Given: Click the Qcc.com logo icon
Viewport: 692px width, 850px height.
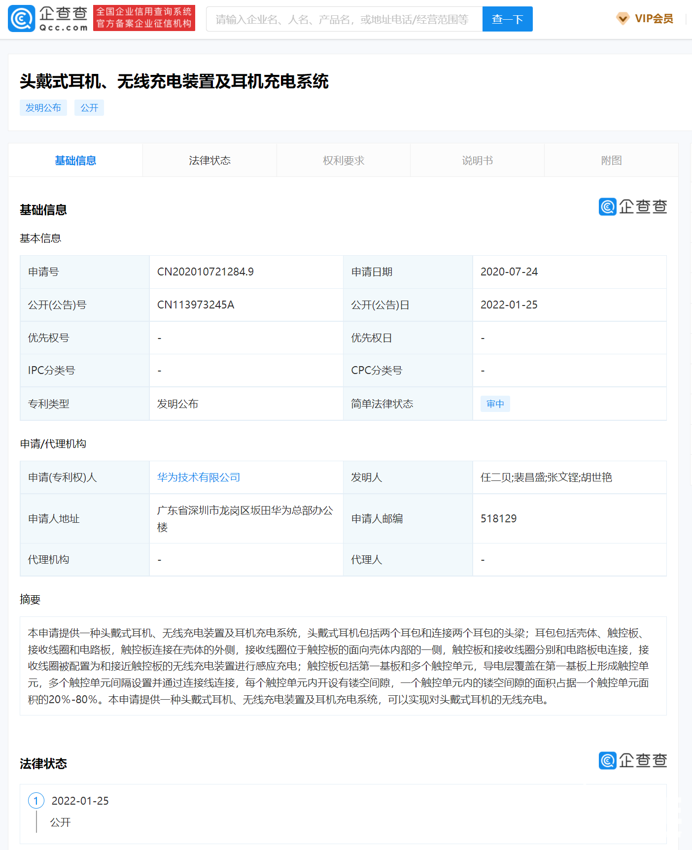Looking at the screenshot, I should pos(22,19).
